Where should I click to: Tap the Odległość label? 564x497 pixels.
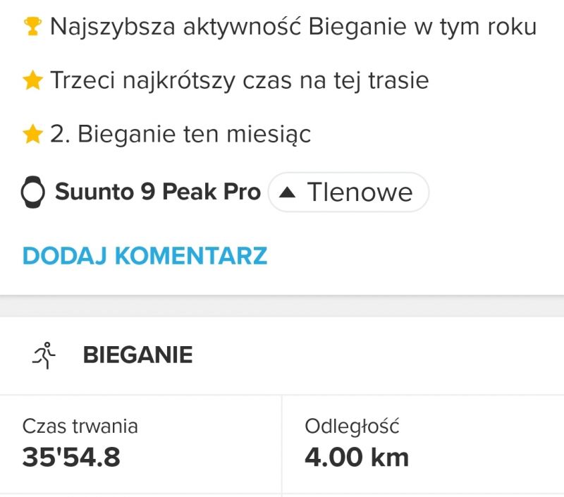click(352, 427)
